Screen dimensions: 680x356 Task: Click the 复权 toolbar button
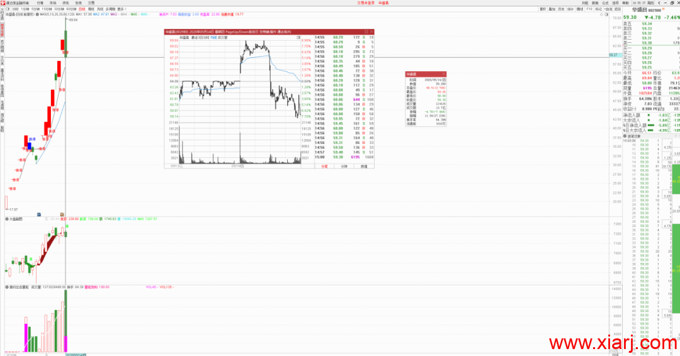(x=543, y=9)
